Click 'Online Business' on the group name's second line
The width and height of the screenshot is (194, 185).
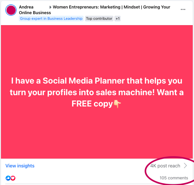coord(35,13)
